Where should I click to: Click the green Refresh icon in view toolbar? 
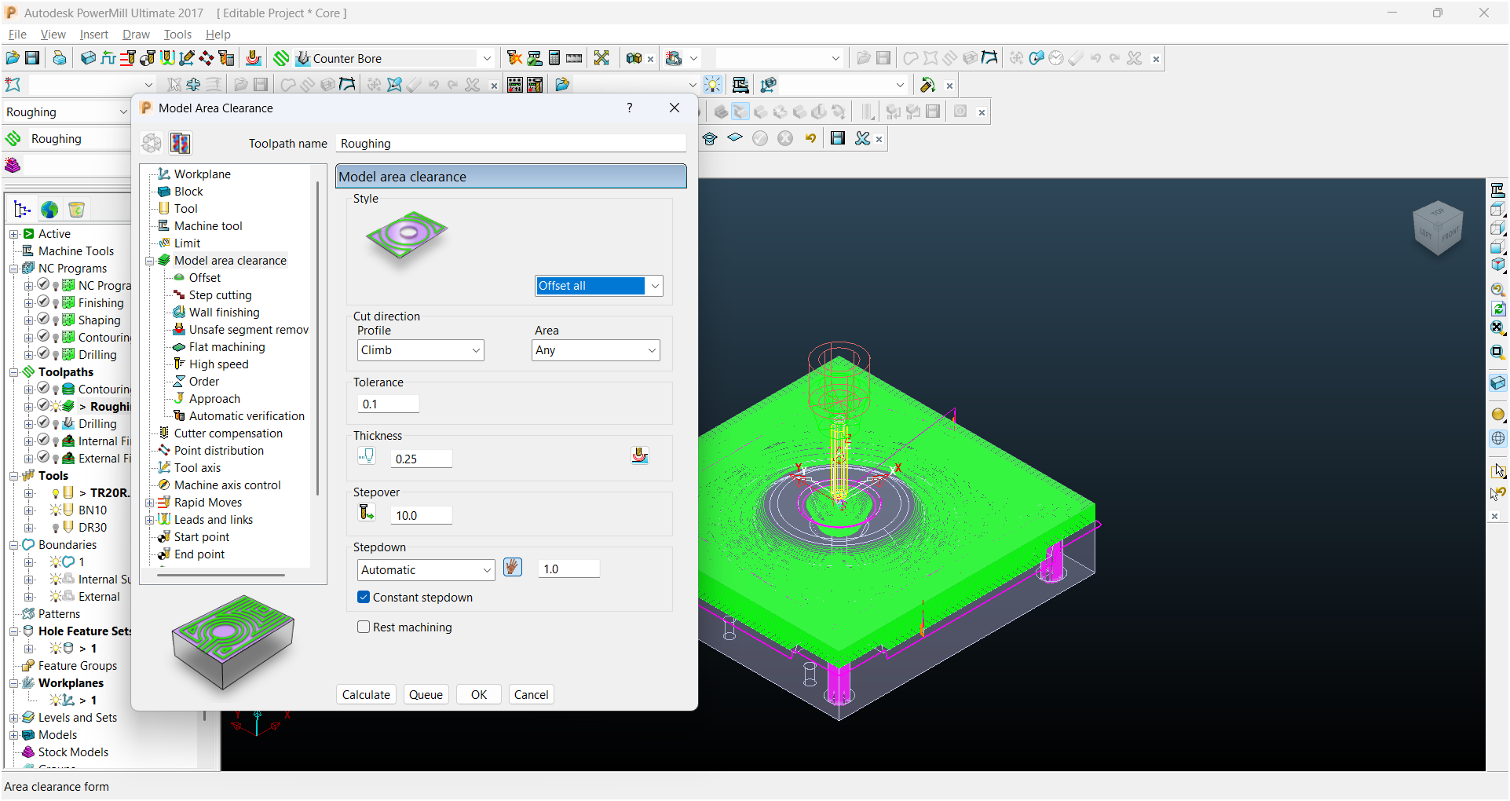tap(1497, 309)
